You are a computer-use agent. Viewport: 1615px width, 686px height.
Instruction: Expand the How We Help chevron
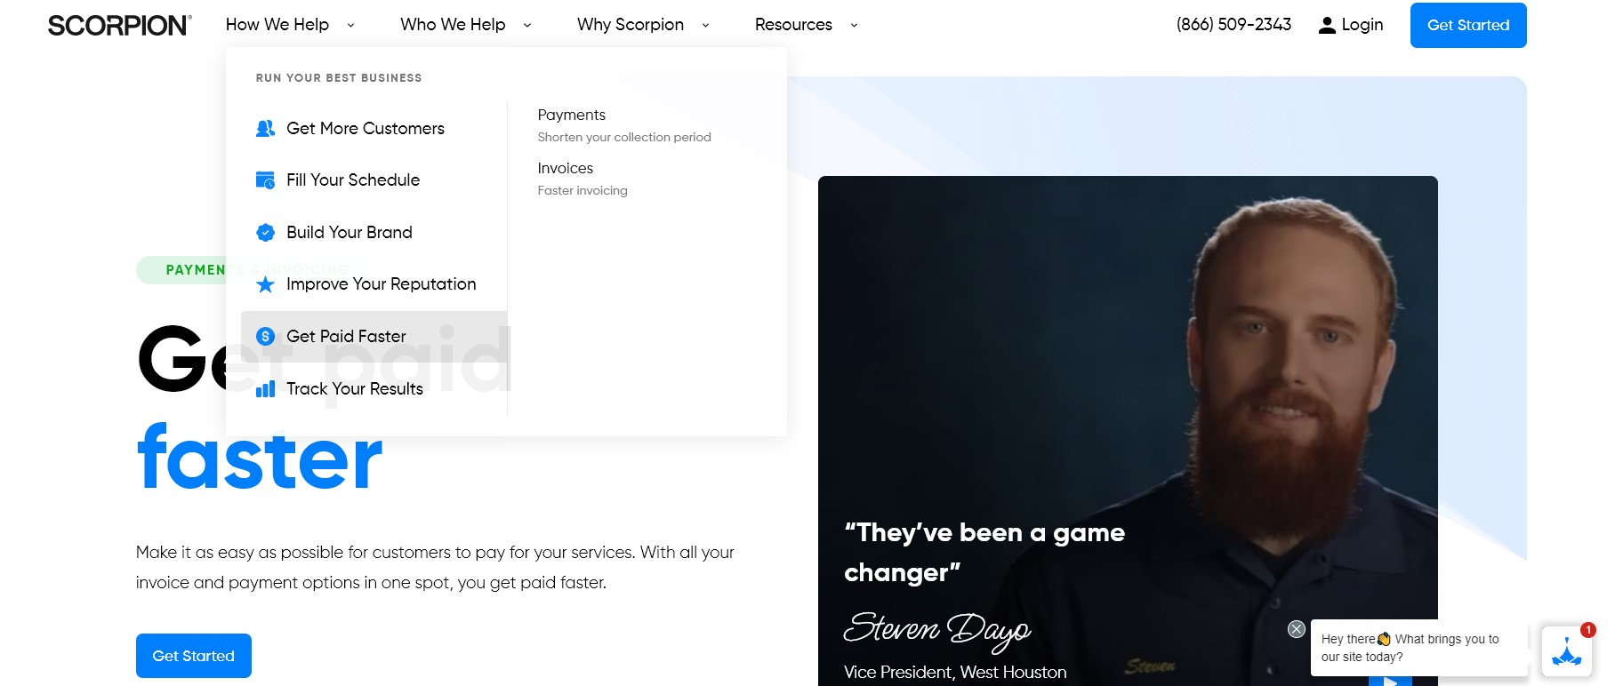tap(350, 25)
